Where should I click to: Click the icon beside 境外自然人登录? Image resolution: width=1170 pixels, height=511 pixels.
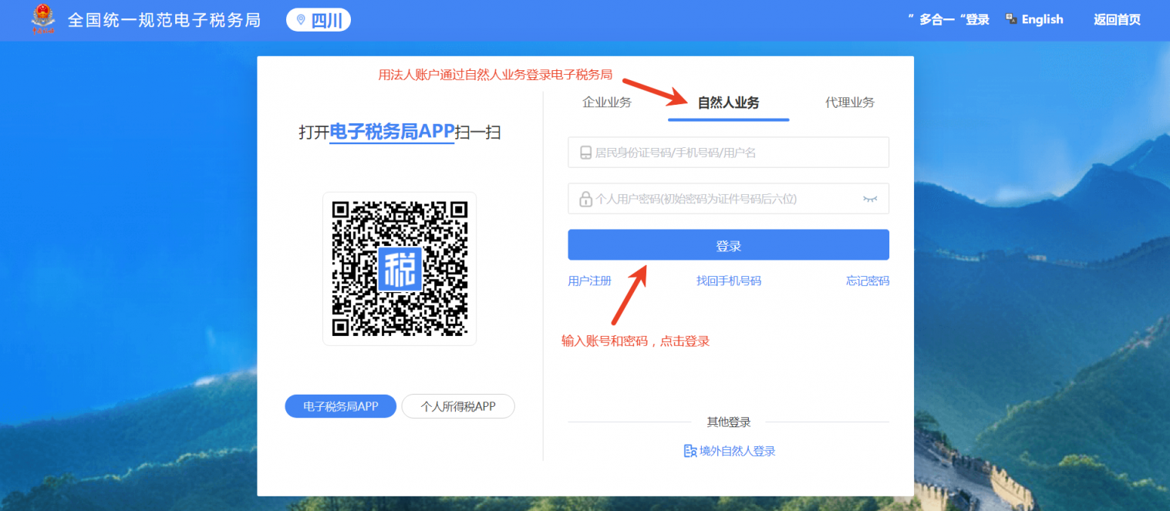click(690, 451)
